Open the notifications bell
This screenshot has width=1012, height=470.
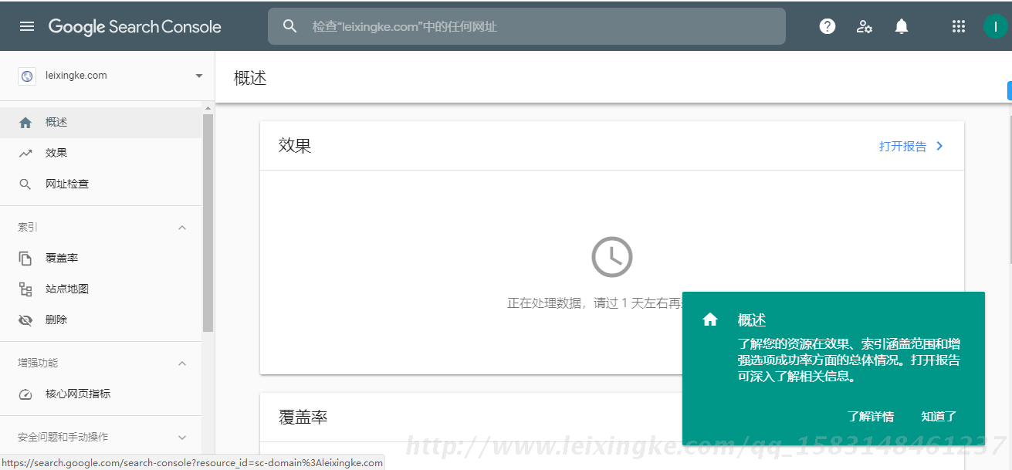(x=902, y=26)
